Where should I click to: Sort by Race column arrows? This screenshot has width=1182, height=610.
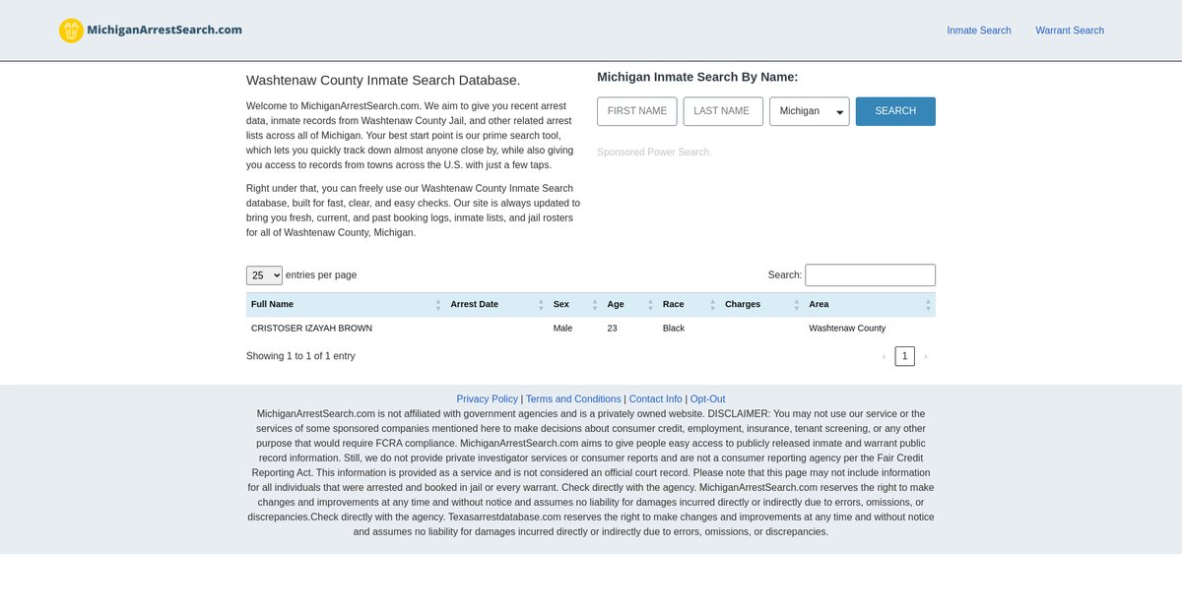click(x=712, y=305)
